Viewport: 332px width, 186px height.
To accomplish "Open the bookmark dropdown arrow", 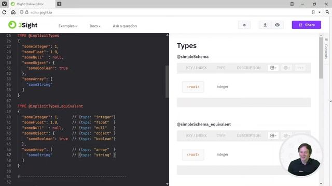I will pyautogui.click(x=320, y=12).
